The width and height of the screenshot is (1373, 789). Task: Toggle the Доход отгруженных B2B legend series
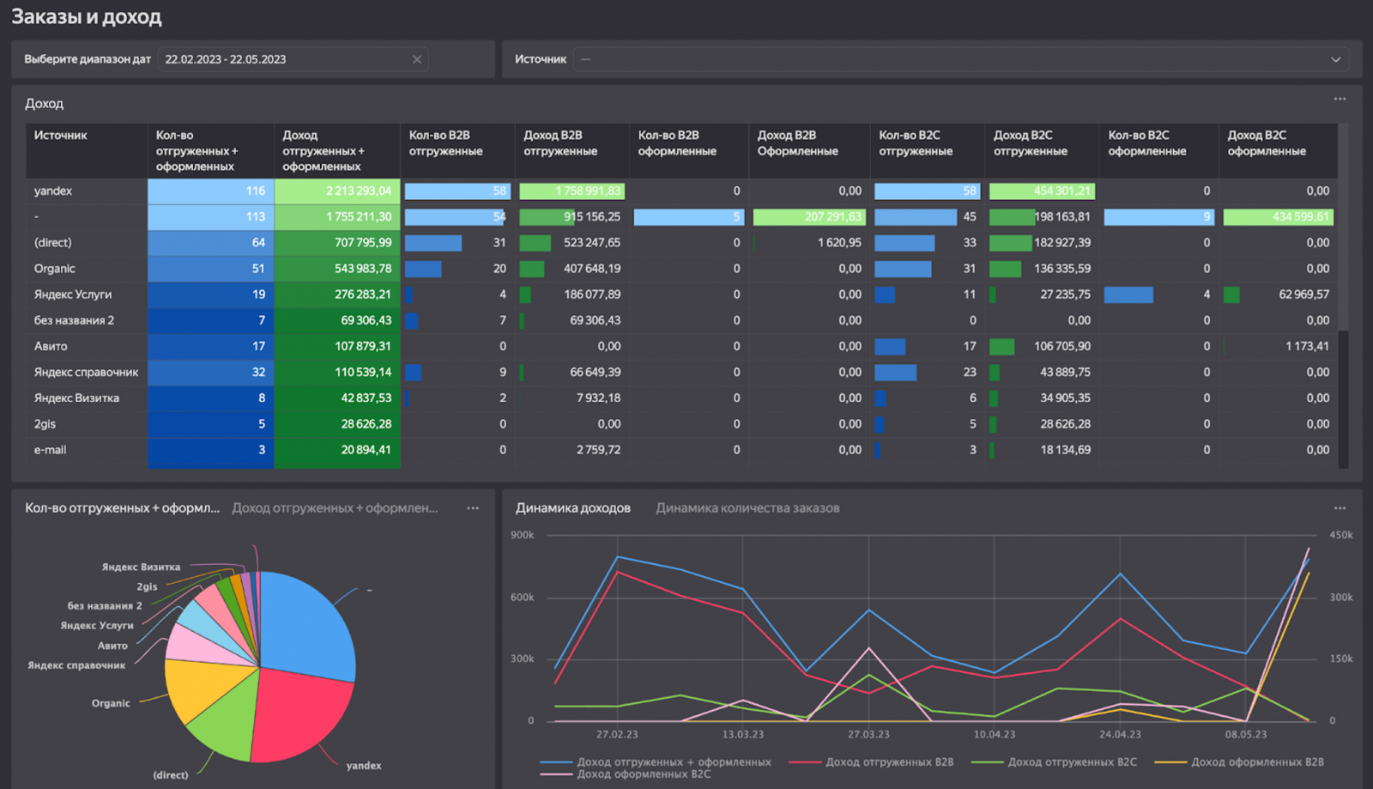(889, 762)
